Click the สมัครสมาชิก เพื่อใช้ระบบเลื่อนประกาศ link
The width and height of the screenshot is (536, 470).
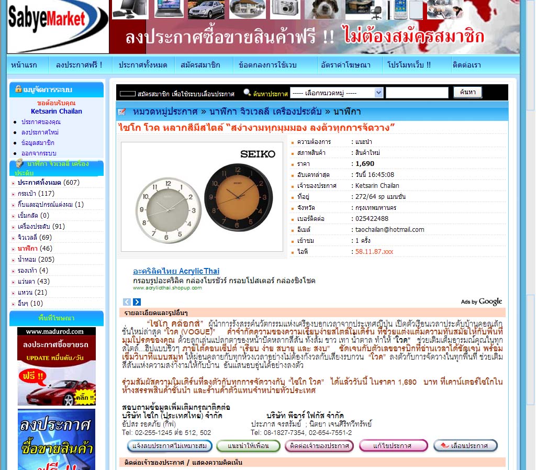[x=186, y=94]
